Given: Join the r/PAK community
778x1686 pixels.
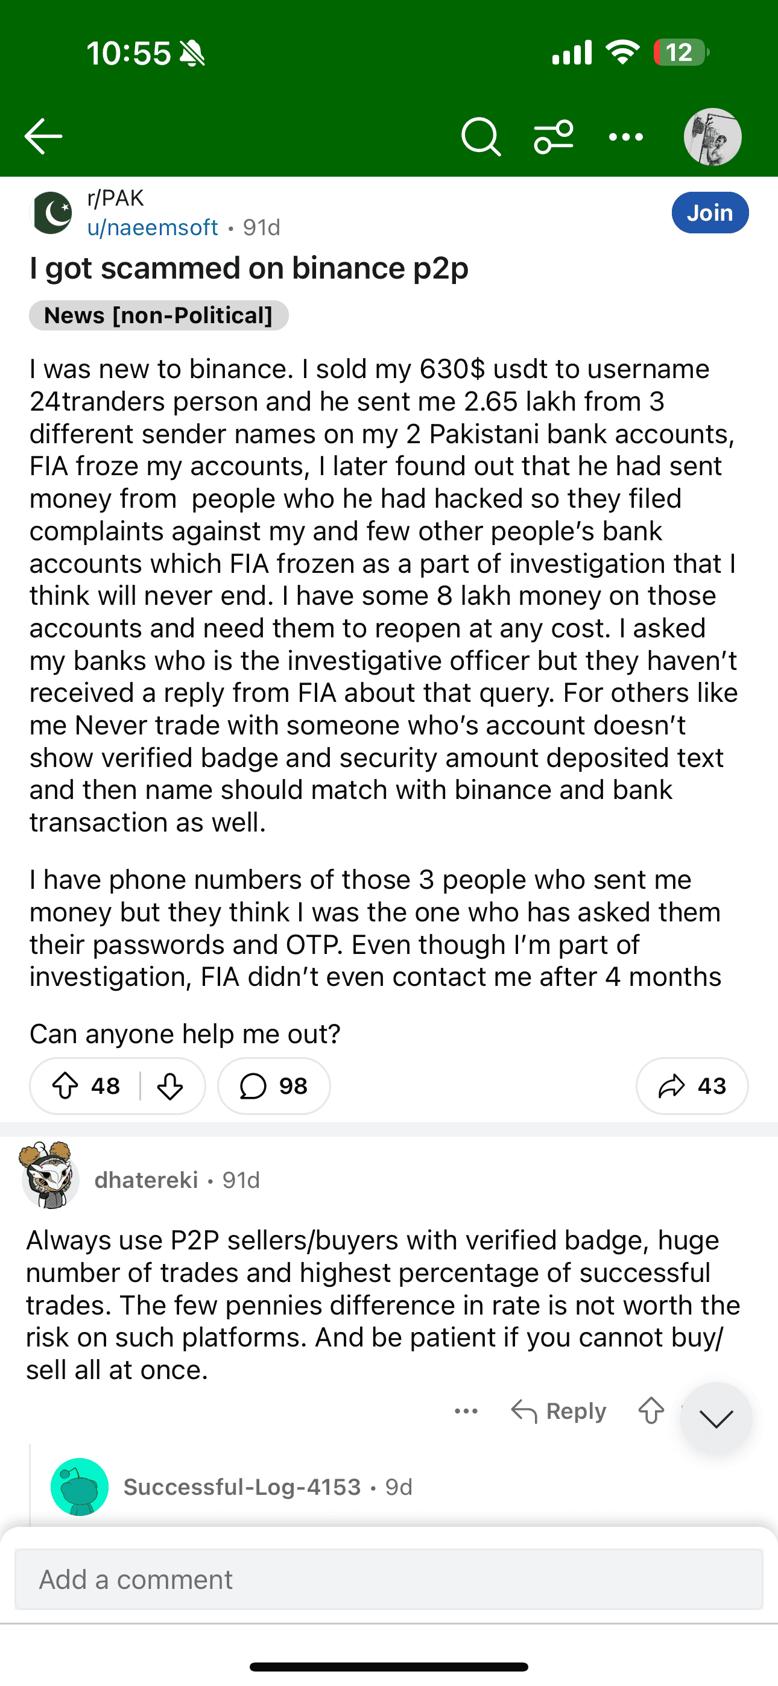Looking at the screenshot, I should tap(710, 213).
